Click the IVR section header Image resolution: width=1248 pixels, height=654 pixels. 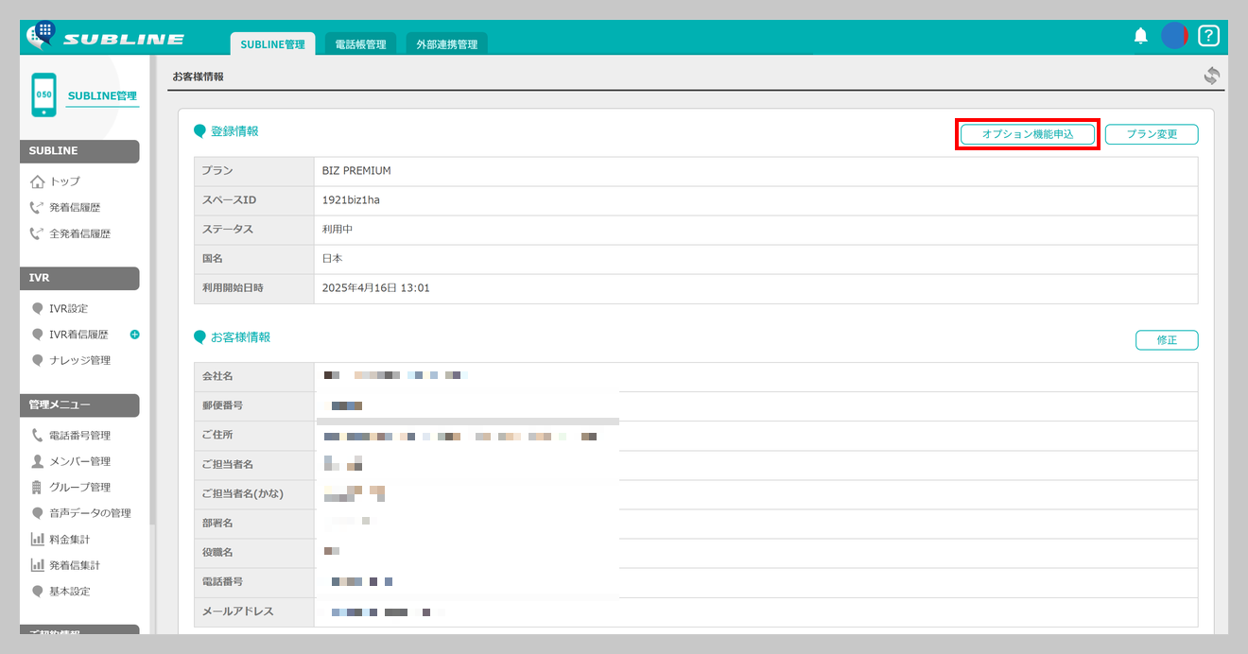[79, 278]
